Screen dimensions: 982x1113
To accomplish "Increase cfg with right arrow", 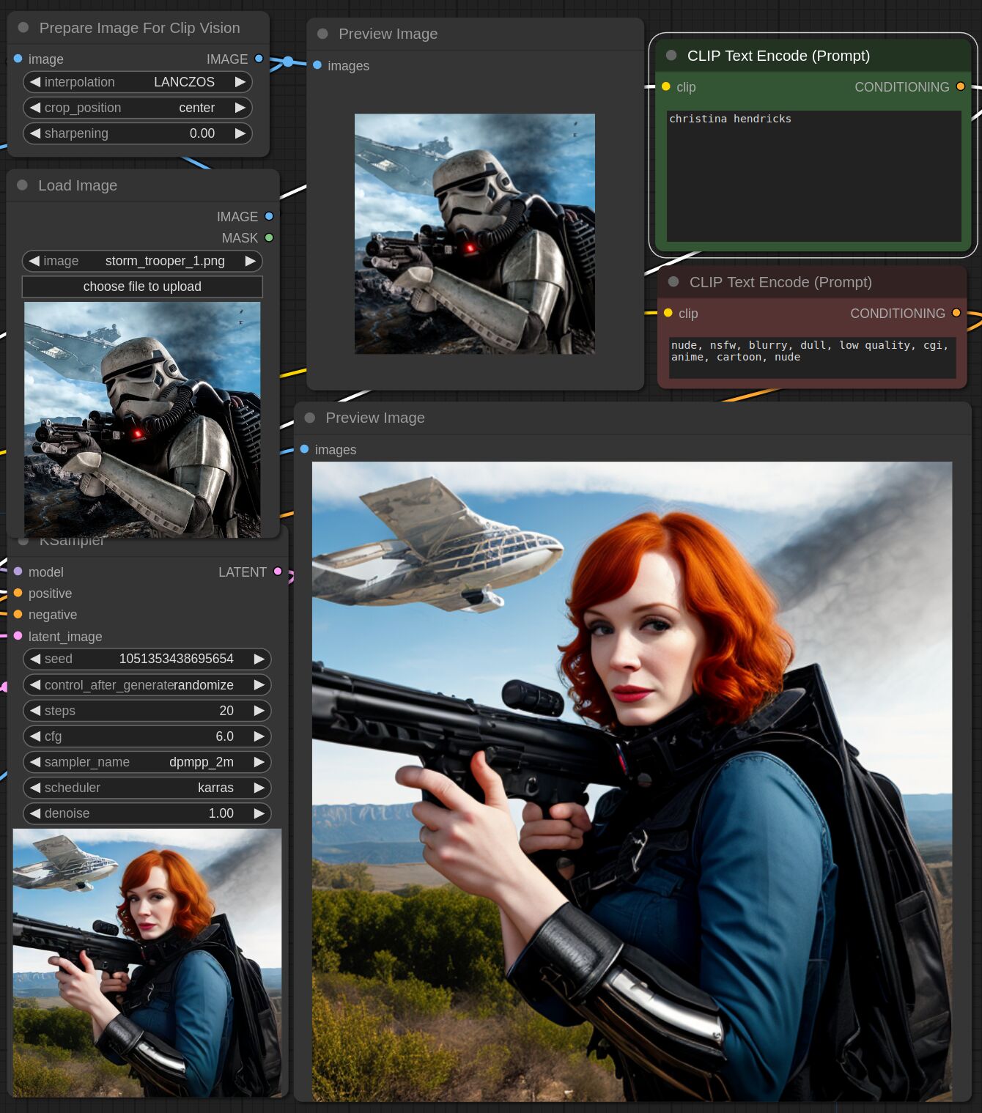I will pyautogui.click(x=259, y=736).
